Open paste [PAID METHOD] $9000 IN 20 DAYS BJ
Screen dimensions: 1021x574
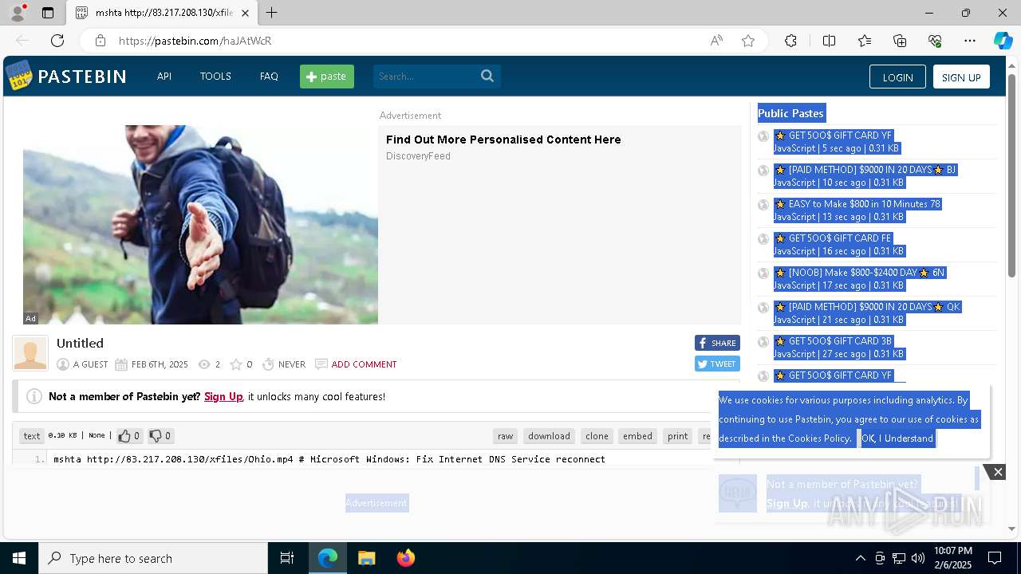point(871,170)
